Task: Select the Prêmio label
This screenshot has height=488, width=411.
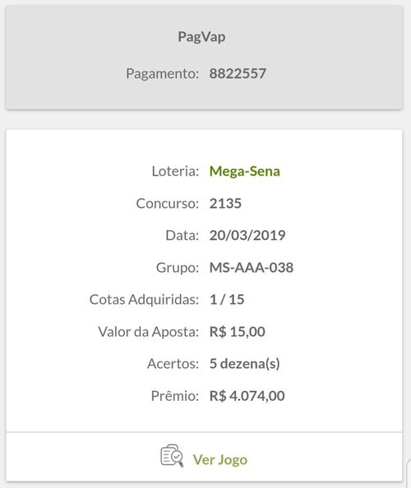Action: pyautogui.click(x=175, y=396)
